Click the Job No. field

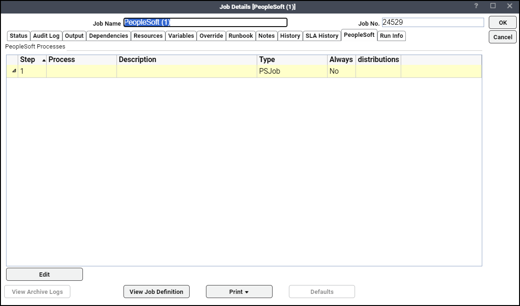[433, 22]
